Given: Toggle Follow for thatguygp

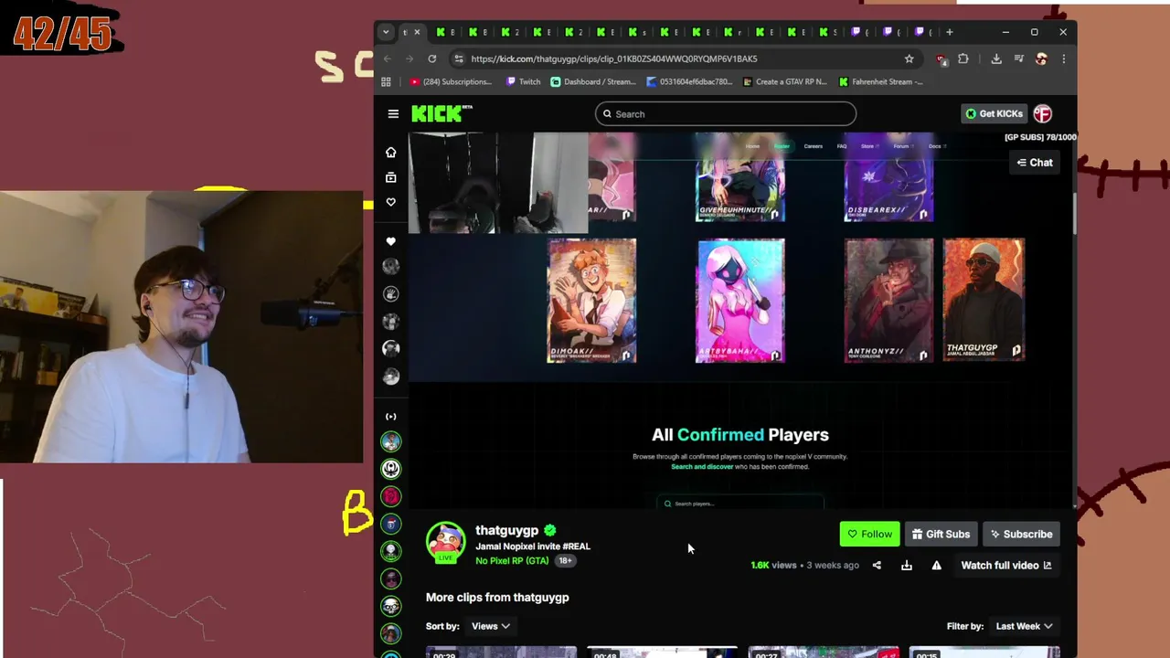Looking at the screenshot, I should click(869, 535).
